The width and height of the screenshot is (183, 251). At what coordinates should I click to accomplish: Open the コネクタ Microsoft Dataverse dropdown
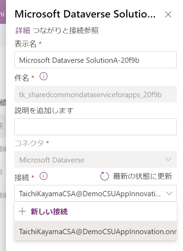pyautogui.click(x=96, y=159)
